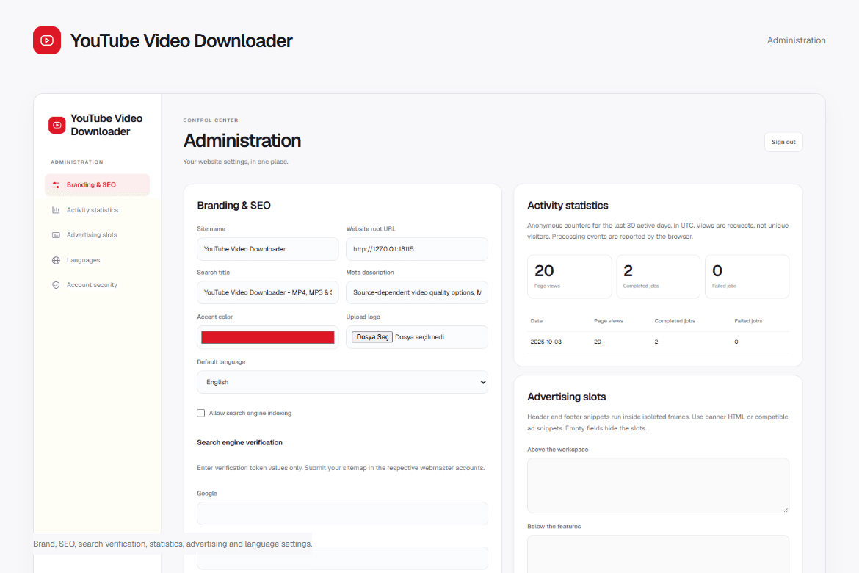Click the red YouTube logo in page header
Viewport: 859px width, 573px height.
point(46,40)
